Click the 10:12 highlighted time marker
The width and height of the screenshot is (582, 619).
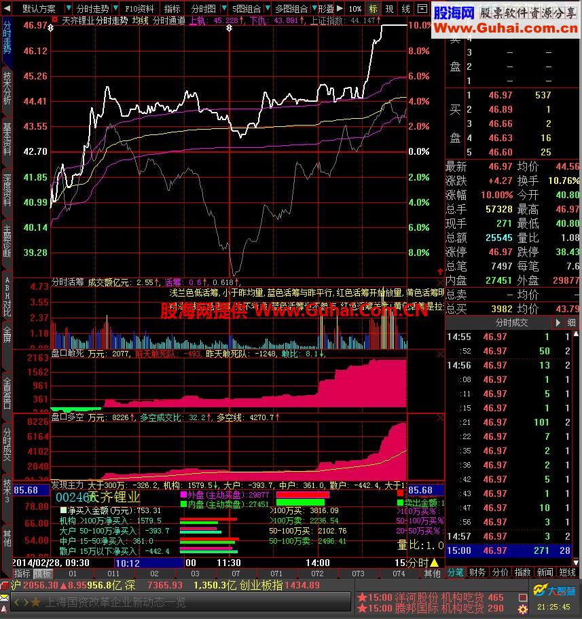[x=149, y=563]
